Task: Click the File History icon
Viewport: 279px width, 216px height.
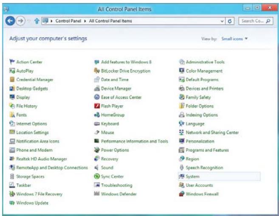Action: 12,106
